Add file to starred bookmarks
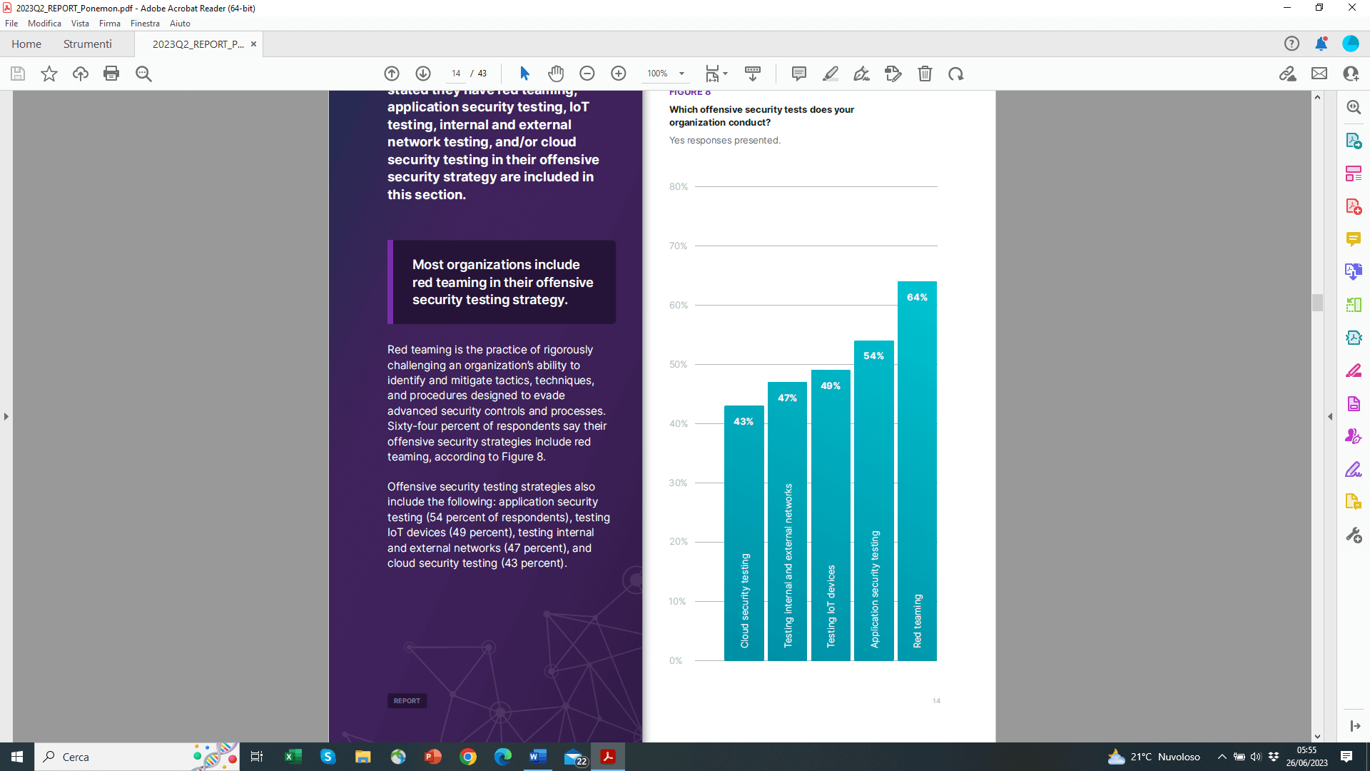This screenshot has width=1370, height=771. (x=49, y=74)
